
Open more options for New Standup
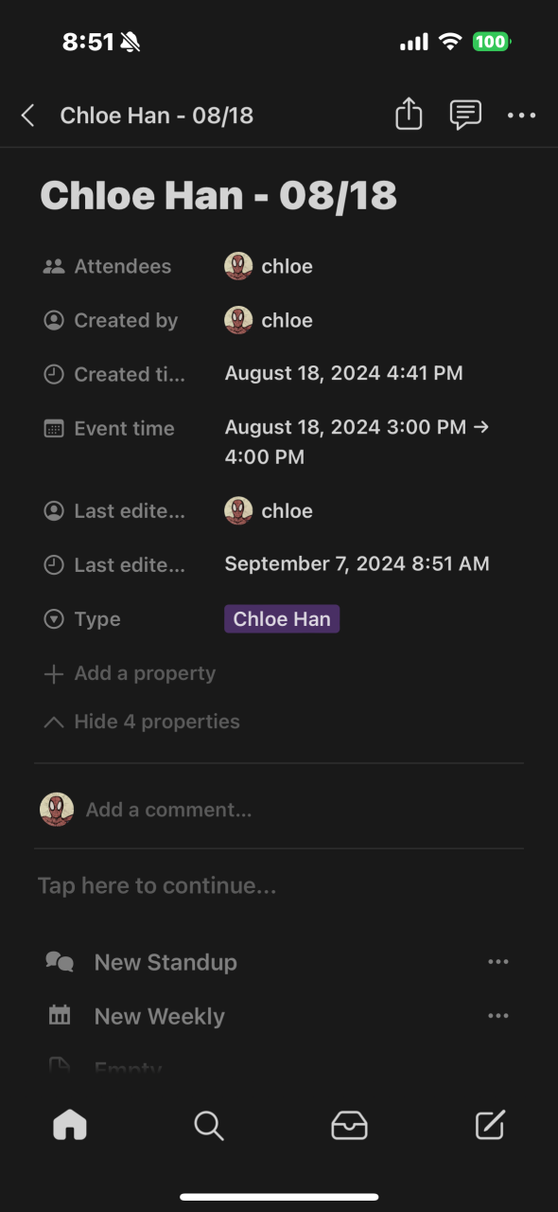tap(498, 962)
